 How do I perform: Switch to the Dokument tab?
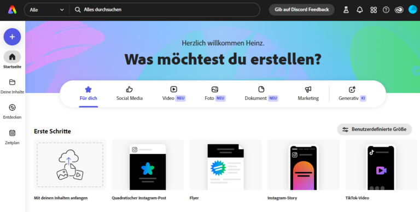261,93
